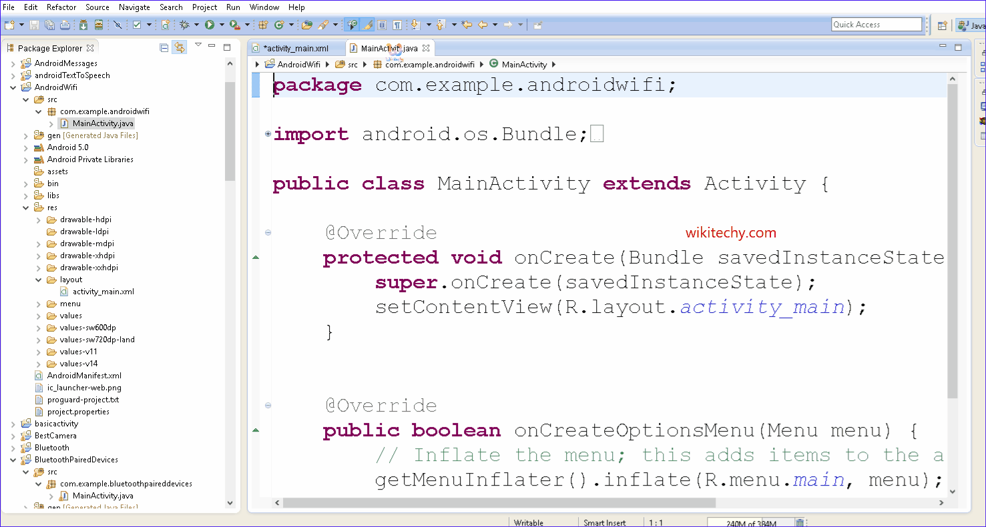Expand the drawable-hdpi folder

point(39,219)
